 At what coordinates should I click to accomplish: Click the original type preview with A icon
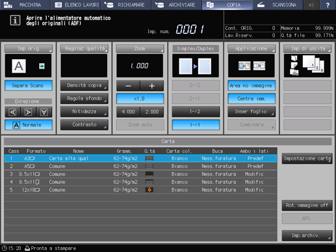[28, 66]
